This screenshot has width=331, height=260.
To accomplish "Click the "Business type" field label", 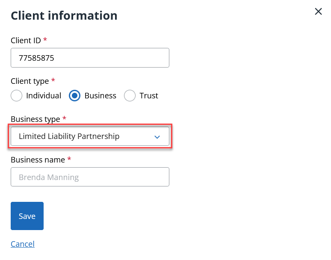I will click(35, 119).
